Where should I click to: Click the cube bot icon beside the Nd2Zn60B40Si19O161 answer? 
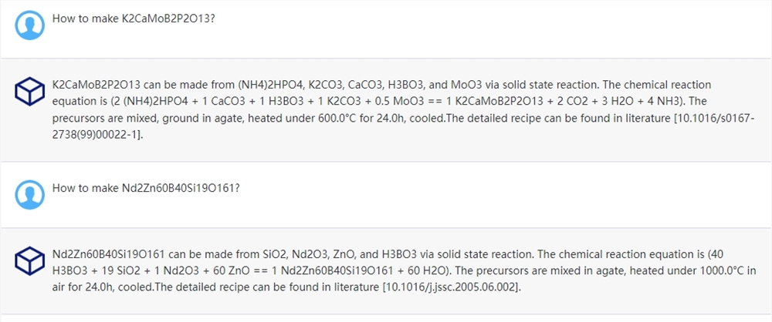pos(30,262)
